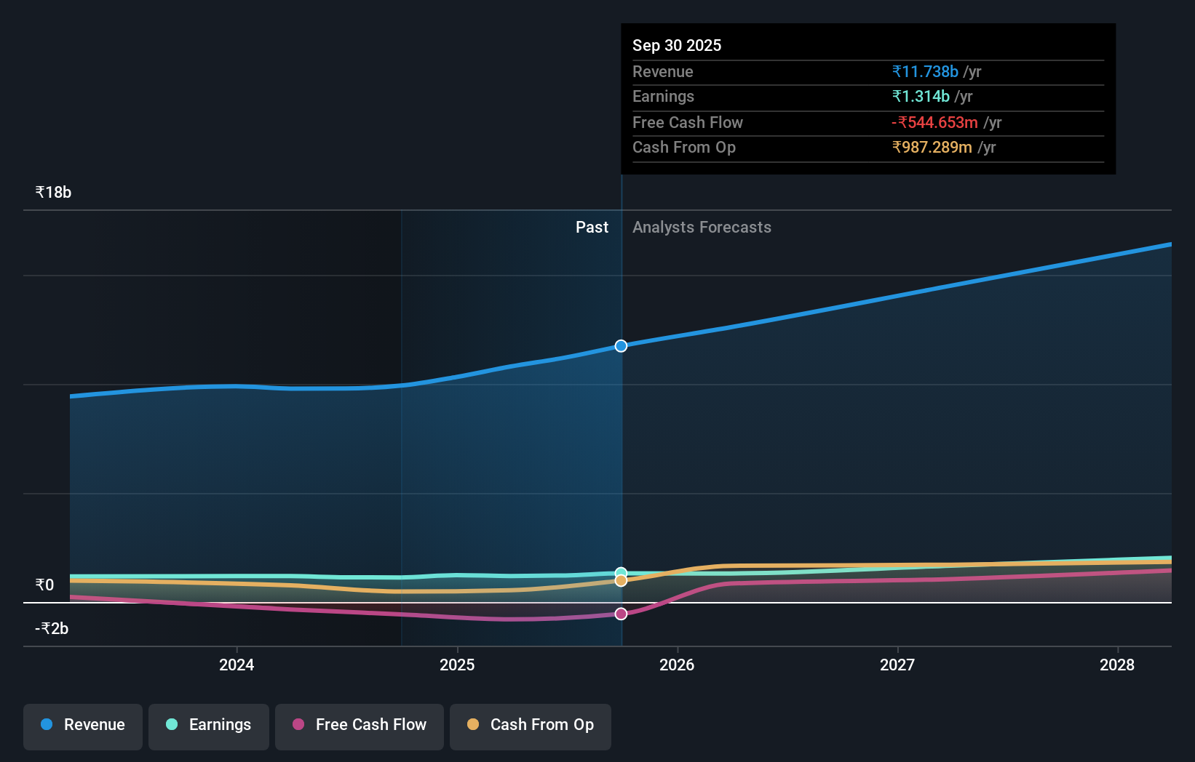
Task: Click the 2028 axis label
Action: click(x=1119, y=665)
